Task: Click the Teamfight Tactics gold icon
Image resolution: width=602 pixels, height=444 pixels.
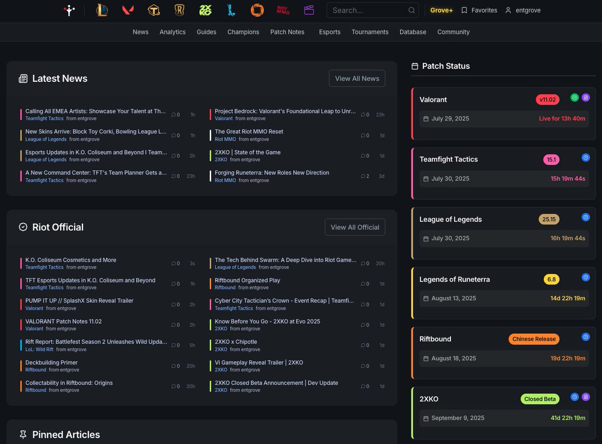Action: pyautogui.click(x=154, y=10)
